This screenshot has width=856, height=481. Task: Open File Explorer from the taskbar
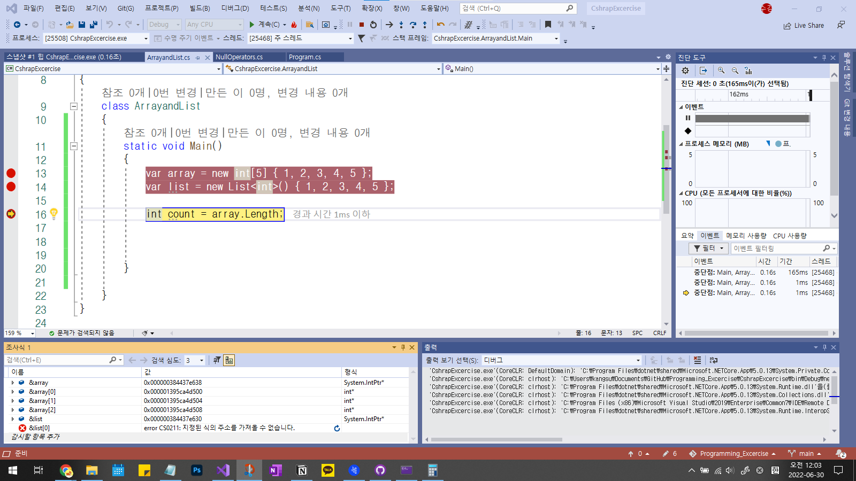click(92, 470)
